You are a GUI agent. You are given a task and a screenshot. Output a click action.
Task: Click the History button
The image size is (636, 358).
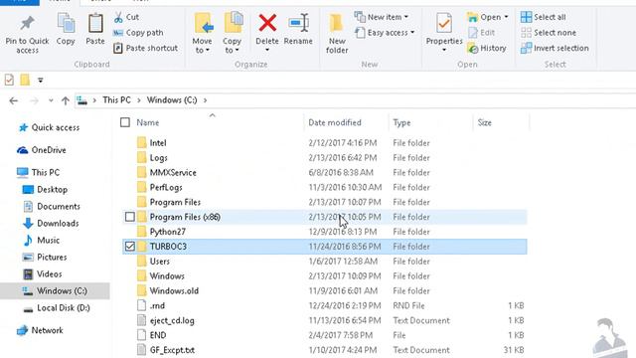[487, 48]
